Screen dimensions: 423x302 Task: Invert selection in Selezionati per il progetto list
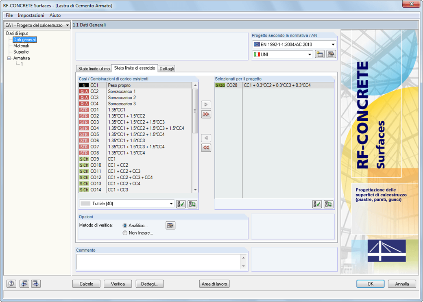click(x=329, y=204)
